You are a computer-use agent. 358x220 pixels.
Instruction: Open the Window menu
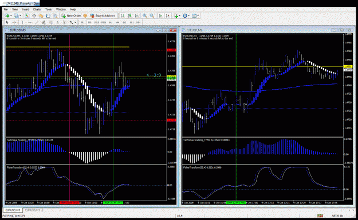(x=61, y=9)
